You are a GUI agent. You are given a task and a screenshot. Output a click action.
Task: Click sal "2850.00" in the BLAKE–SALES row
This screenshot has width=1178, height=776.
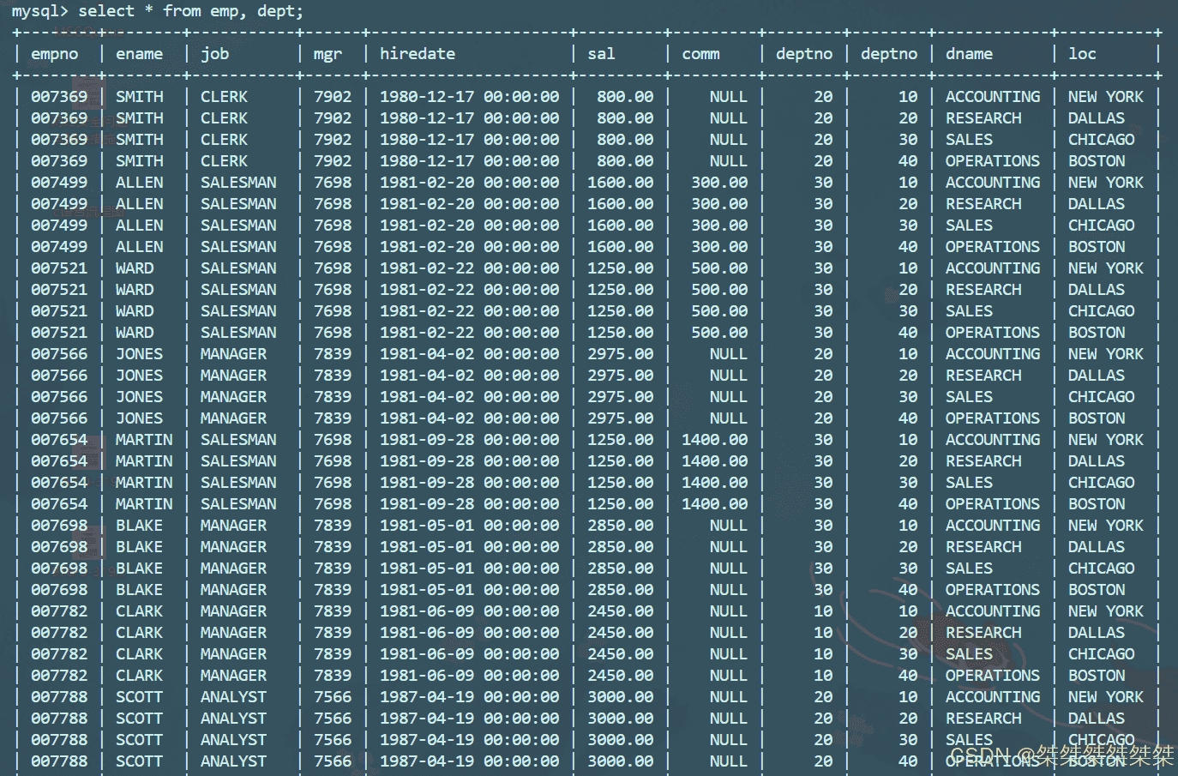pyautogui.click(x=620, y=568)
